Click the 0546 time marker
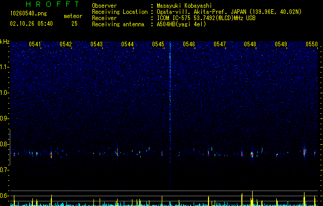This screenshot has width=323, height=206. pyautogui.click(x=189, y=44)
